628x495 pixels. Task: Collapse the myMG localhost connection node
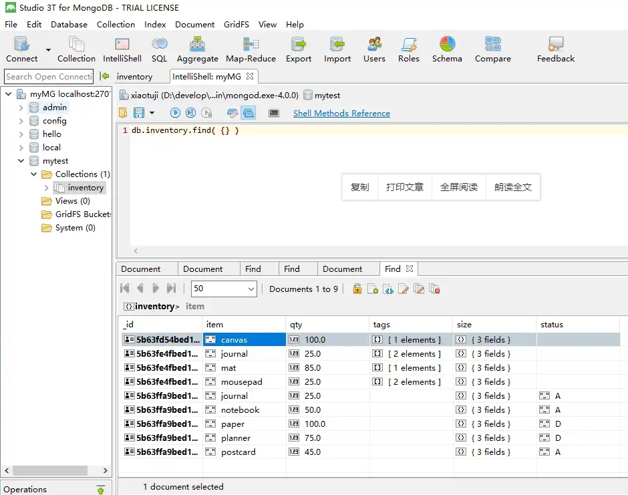click(9, 94)
